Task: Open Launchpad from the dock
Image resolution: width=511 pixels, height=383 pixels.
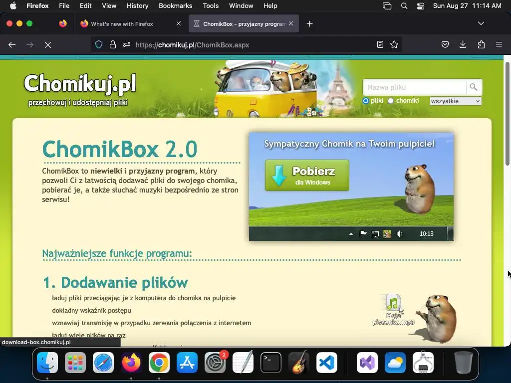Action: coord(75,363)
